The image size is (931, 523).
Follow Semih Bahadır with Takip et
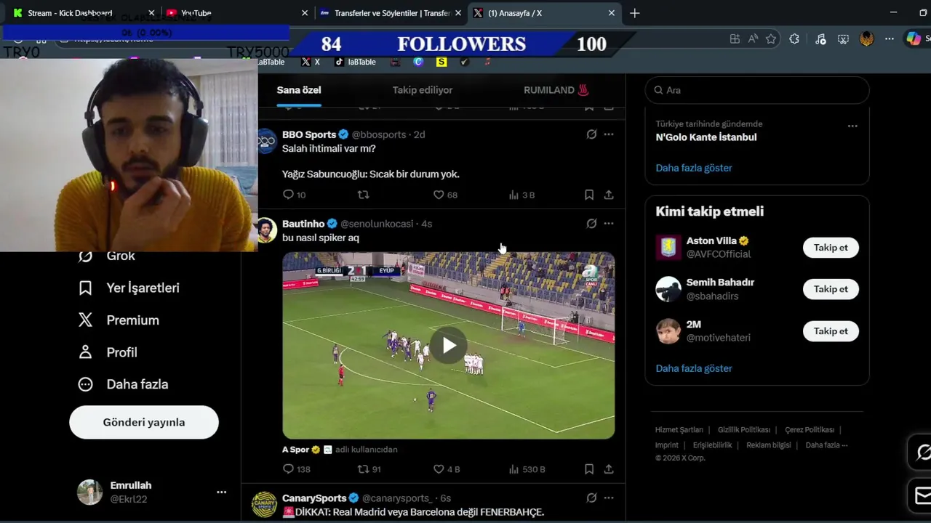coord(831,289)
